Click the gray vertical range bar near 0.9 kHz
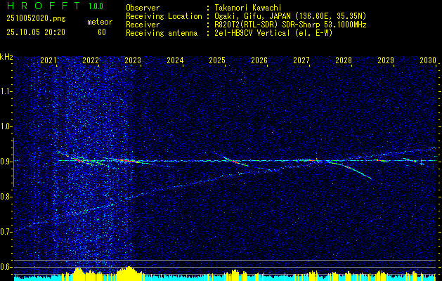Image resolution: width=442 pixels, height=281 pixels. (13, 162)
